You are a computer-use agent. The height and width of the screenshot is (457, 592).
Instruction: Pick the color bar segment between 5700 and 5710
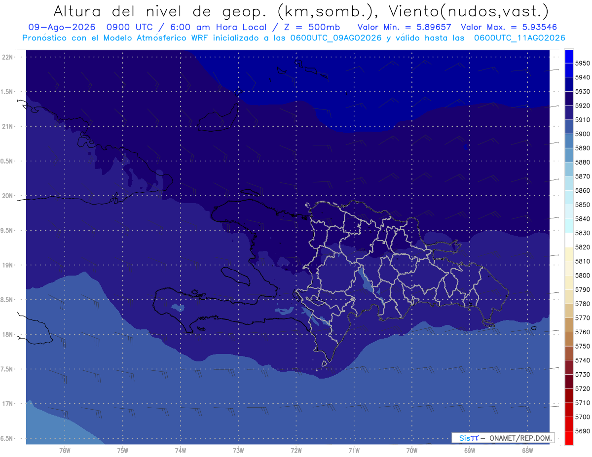pos(569,410)
